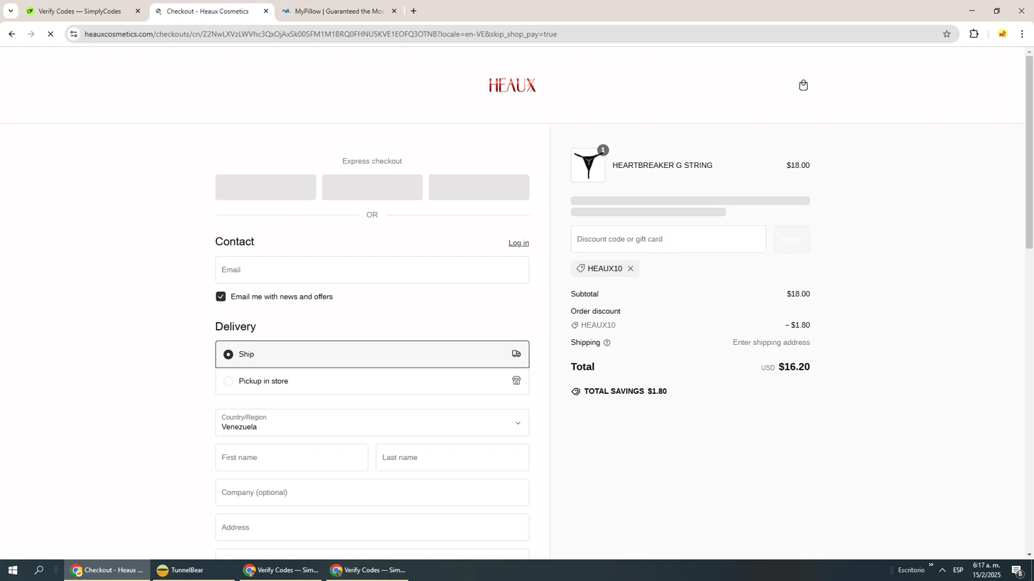Image resolution: width=1034 pixels, height=581 pixels.
Task: Focus the First name field
Action: point(292,457)
